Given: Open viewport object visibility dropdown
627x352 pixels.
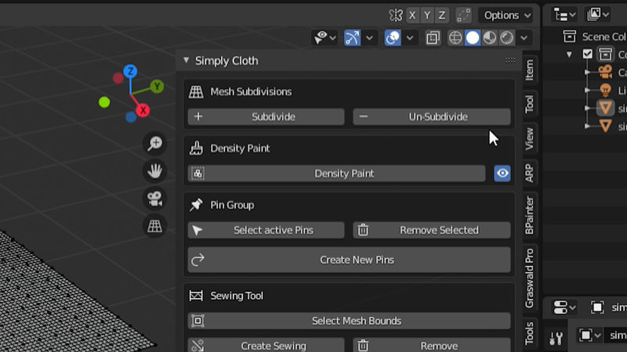Looking at the screenshot, I should pyautogui.click(x=324, y=38).
